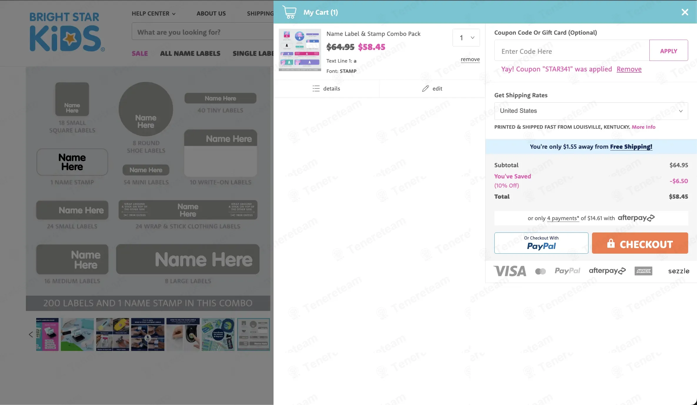Click the cart item product thumbnail
The image size is (697, 405).
click(x=300, y=50)
